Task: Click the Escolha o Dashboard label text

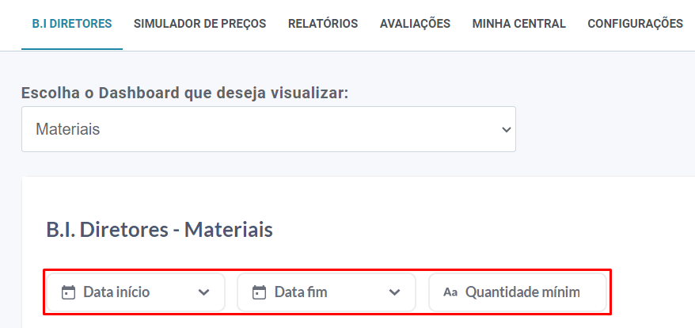Action: pyautogui.click(x=184, y=93)
